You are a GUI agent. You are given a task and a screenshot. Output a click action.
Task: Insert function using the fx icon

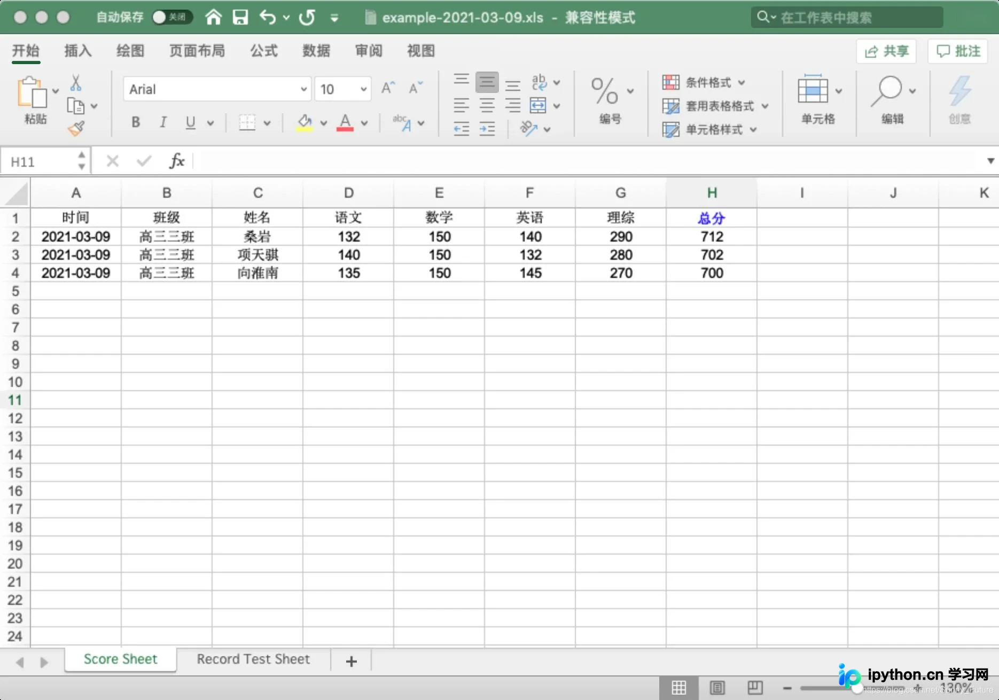(177, 160)
